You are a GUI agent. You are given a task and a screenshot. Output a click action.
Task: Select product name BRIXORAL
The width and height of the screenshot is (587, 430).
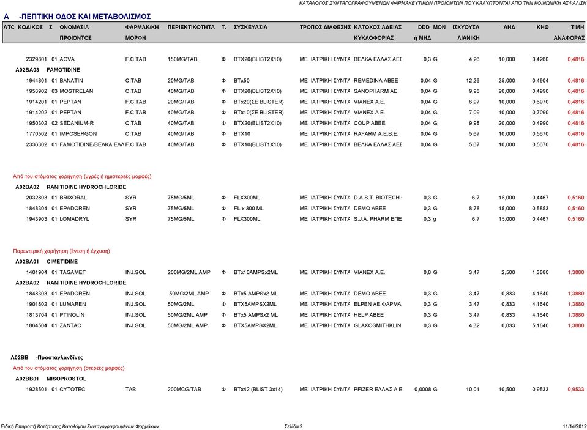point(73,198)
